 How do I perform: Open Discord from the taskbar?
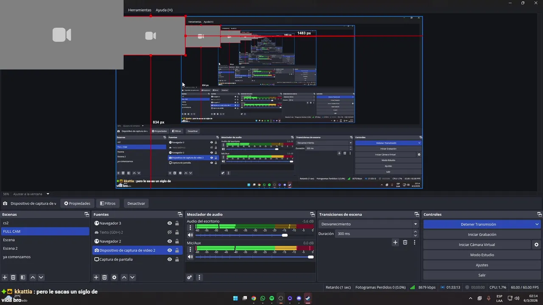coord(299,298)
